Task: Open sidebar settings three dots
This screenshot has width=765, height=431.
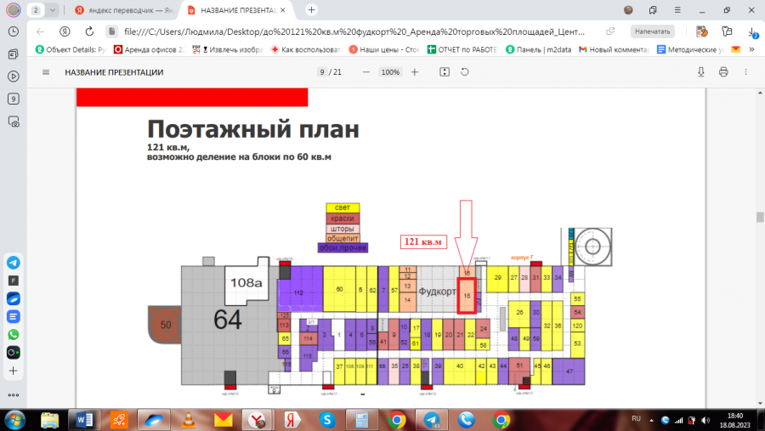Action: pyautogui.click(x=13, y=395)
